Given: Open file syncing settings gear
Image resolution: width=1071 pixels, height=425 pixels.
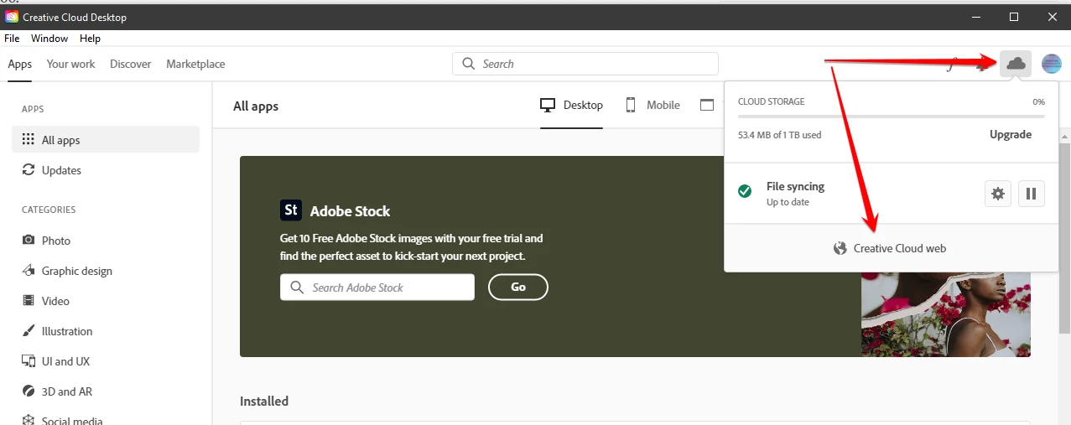Looking at the screenshot, I should [x=997, y=194].
